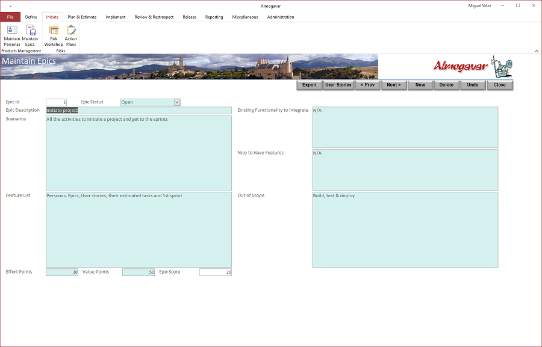
Task: Open User Stories for this epic
Action: tap(338, 85)
